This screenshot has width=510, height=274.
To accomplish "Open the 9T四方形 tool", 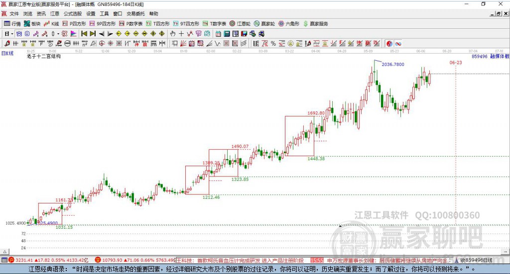I will pos(186,24).
